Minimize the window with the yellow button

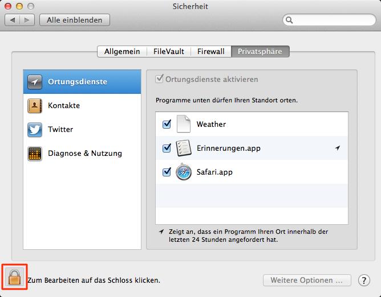tap(19, 6)
